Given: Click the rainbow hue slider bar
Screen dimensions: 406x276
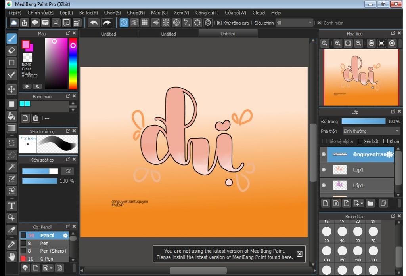Looking at the screenshot, I should [x=73, y=63].
